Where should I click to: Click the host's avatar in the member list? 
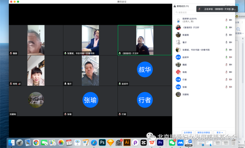178,20
